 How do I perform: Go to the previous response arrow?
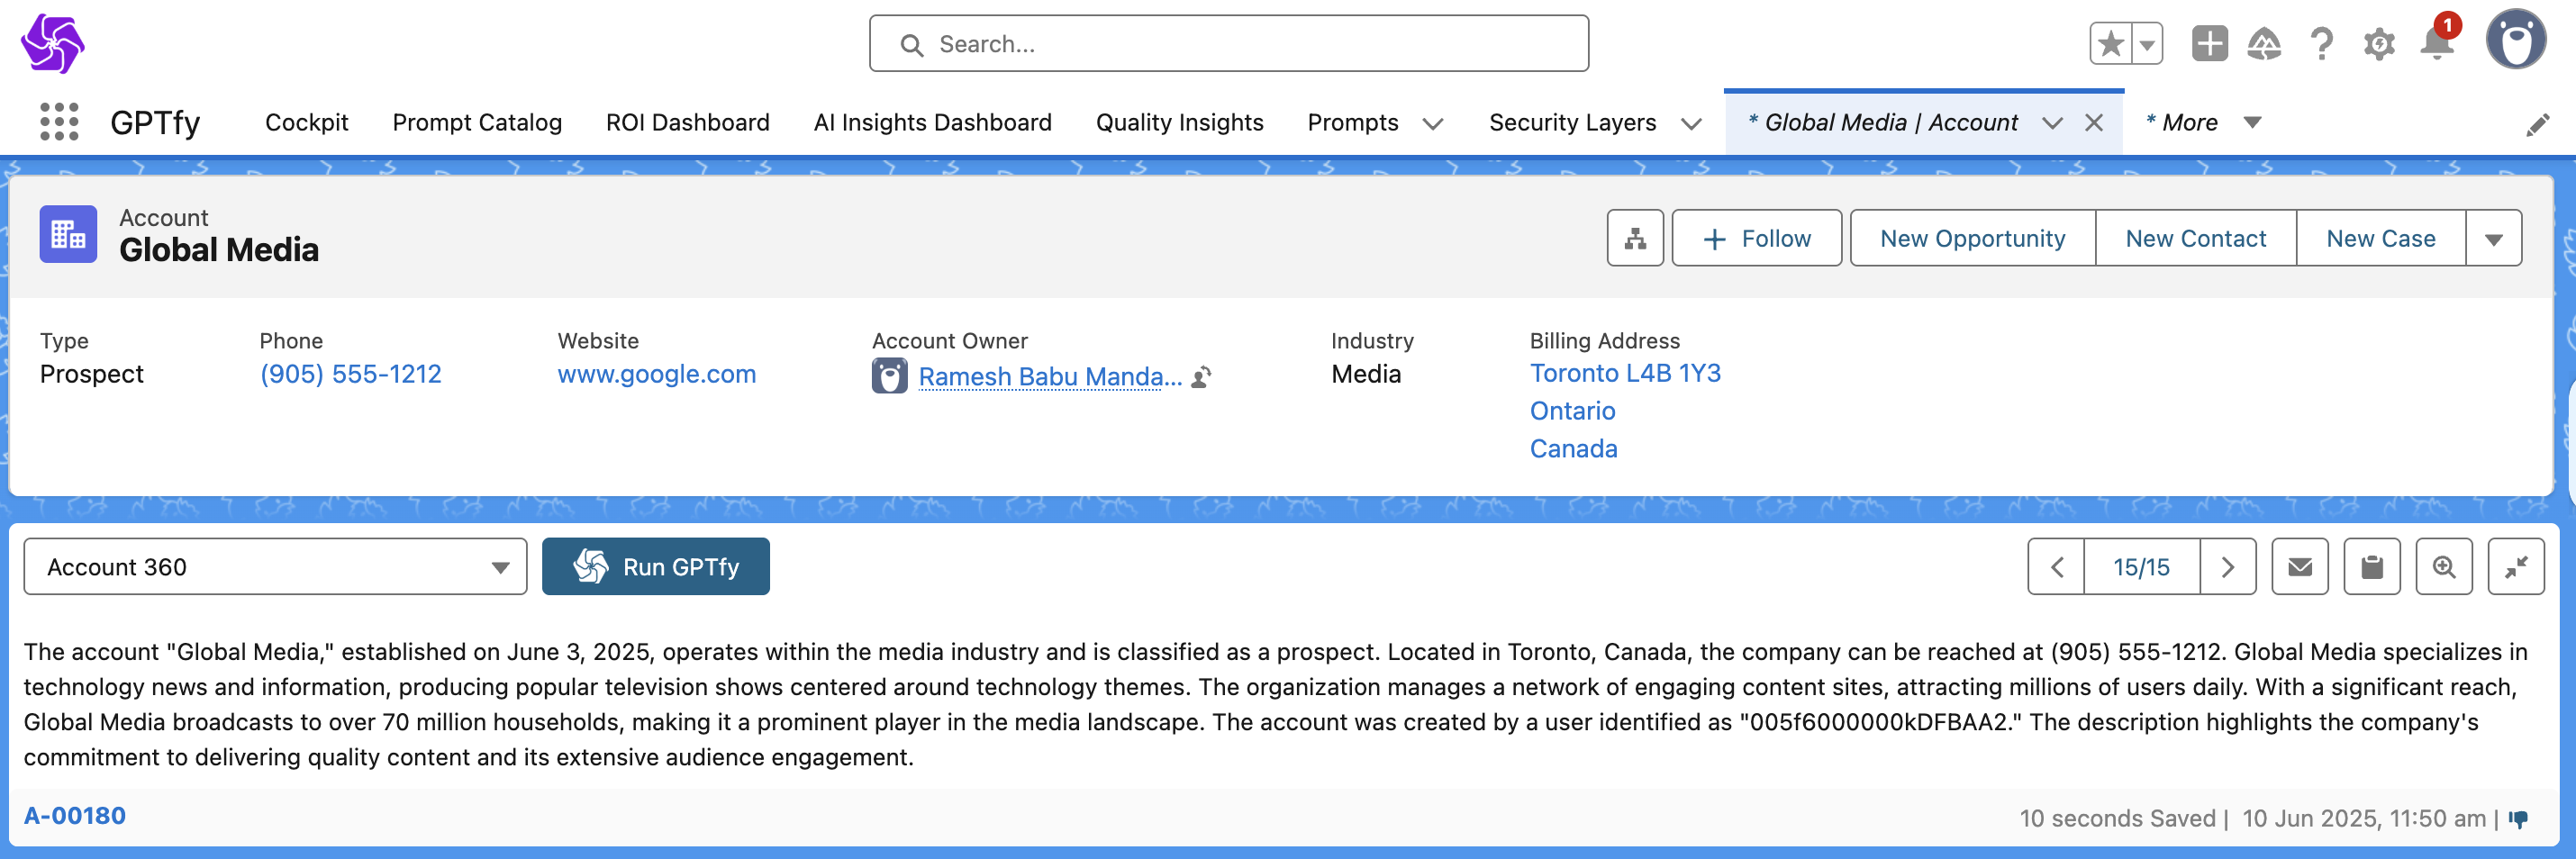(x=2056, y=567)
